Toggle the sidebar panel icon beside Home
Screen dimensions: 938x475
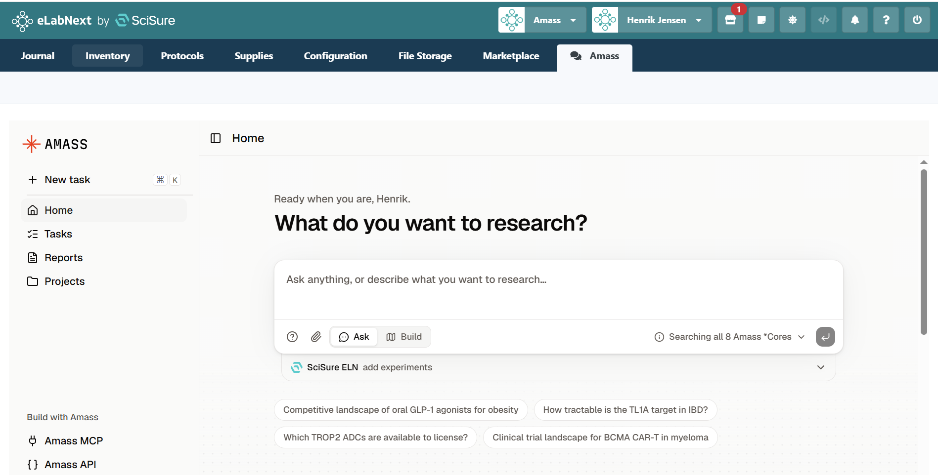tap(216, 138)
